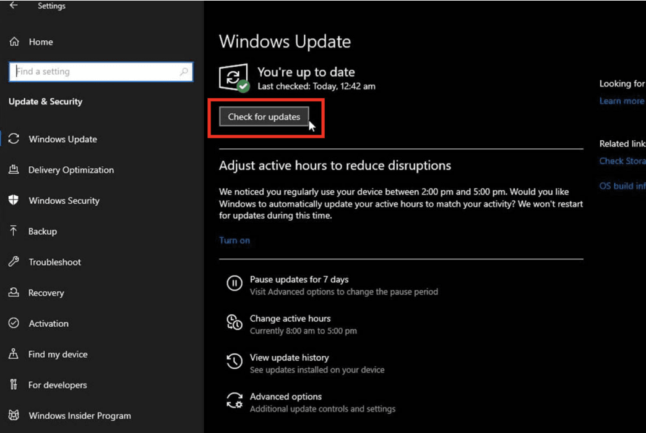Viewport: 646px width, 433px height.
Task: Click the Home house icon
Action: (14, 41)
